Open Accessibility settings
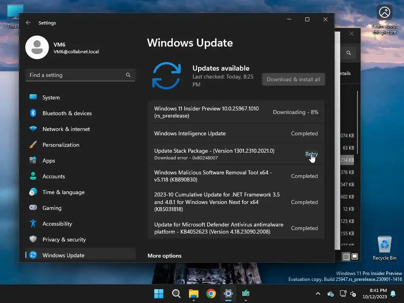 coord(80,224)
